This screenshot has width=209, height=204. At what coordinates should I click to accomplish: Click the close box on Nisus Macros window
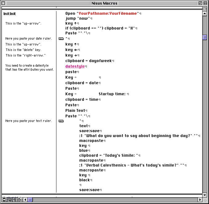[4, 3]
